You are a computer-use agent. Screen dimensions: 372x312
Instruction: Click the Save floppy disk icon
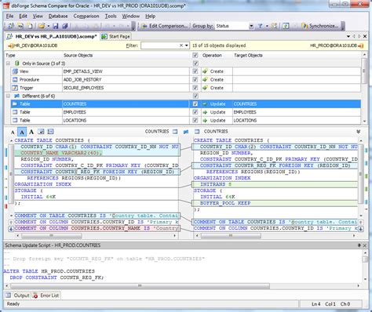tap(56, 26)
